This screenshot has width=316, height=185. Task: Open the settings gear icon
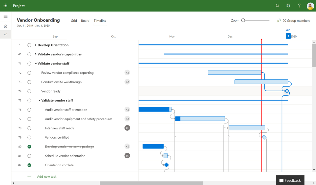[288, 6]
